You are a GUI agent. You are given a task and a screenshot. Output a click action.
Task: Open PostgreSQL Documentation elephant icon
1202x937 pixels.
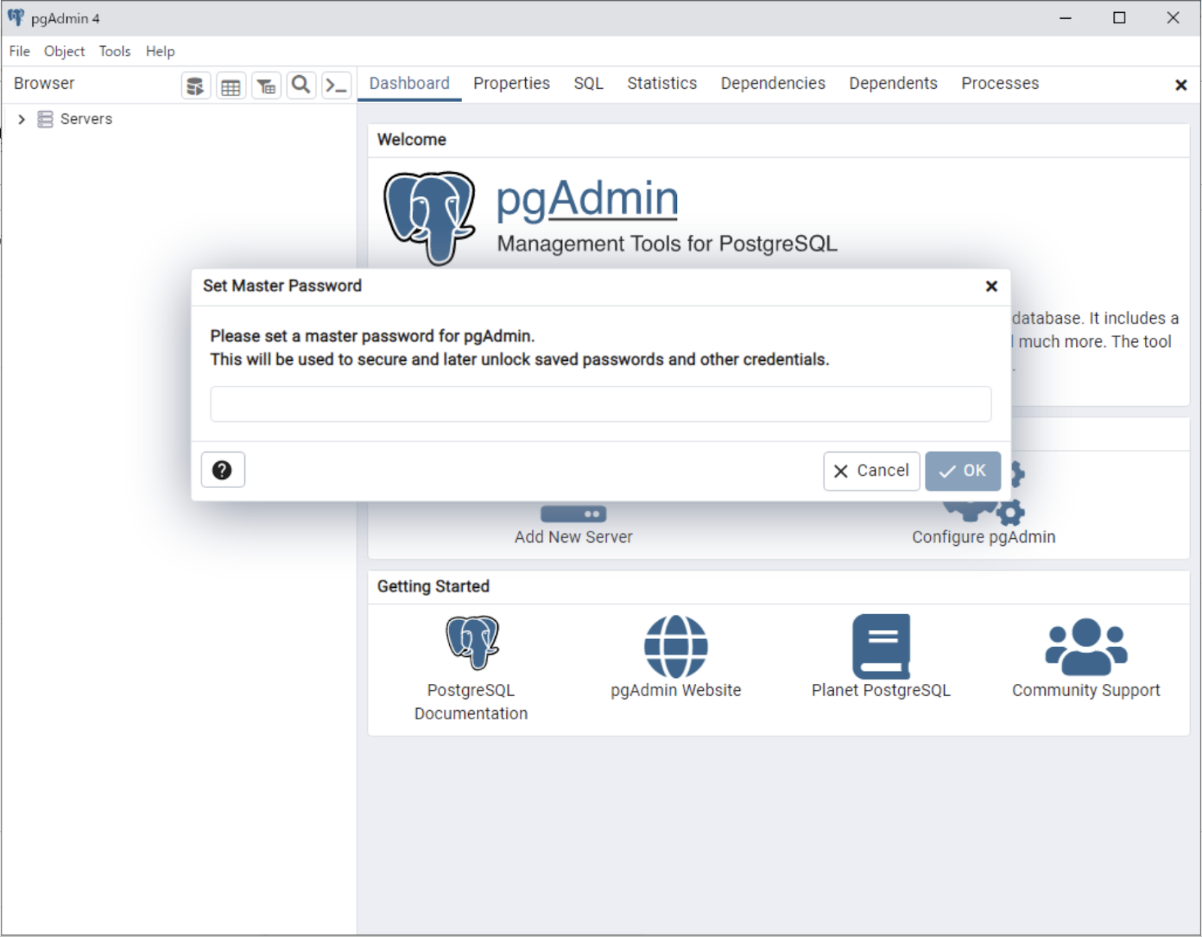click(x=472, y=643)
